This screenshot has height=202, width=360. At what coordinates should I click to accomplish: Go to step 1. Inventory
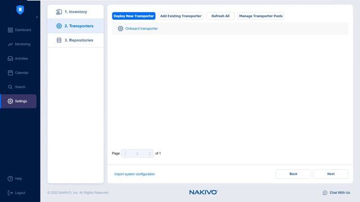(x=75, y=12)
